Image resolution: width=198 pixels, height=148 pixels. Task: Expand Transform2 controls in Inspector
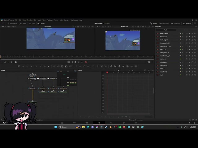click(183, 72)
